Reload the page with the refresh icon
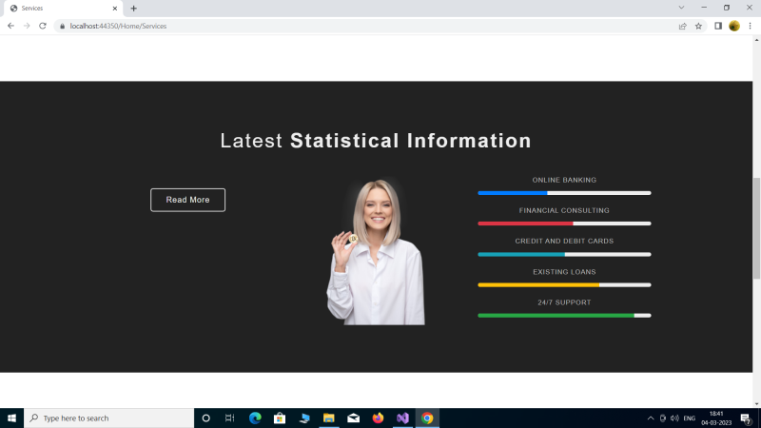This screenshot has width=761, height=428. pyautogui.click(x=43, y=26)
